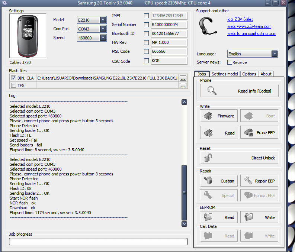Click the EEPROM Write folder icon
Viewport: 295px width, 252px height.
tap(248, 217)
